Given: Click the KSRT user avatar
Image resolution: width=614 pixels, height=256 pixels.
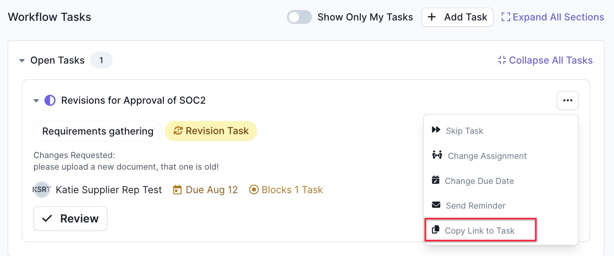Looking at the screenshot, I should tap(42, 190).
